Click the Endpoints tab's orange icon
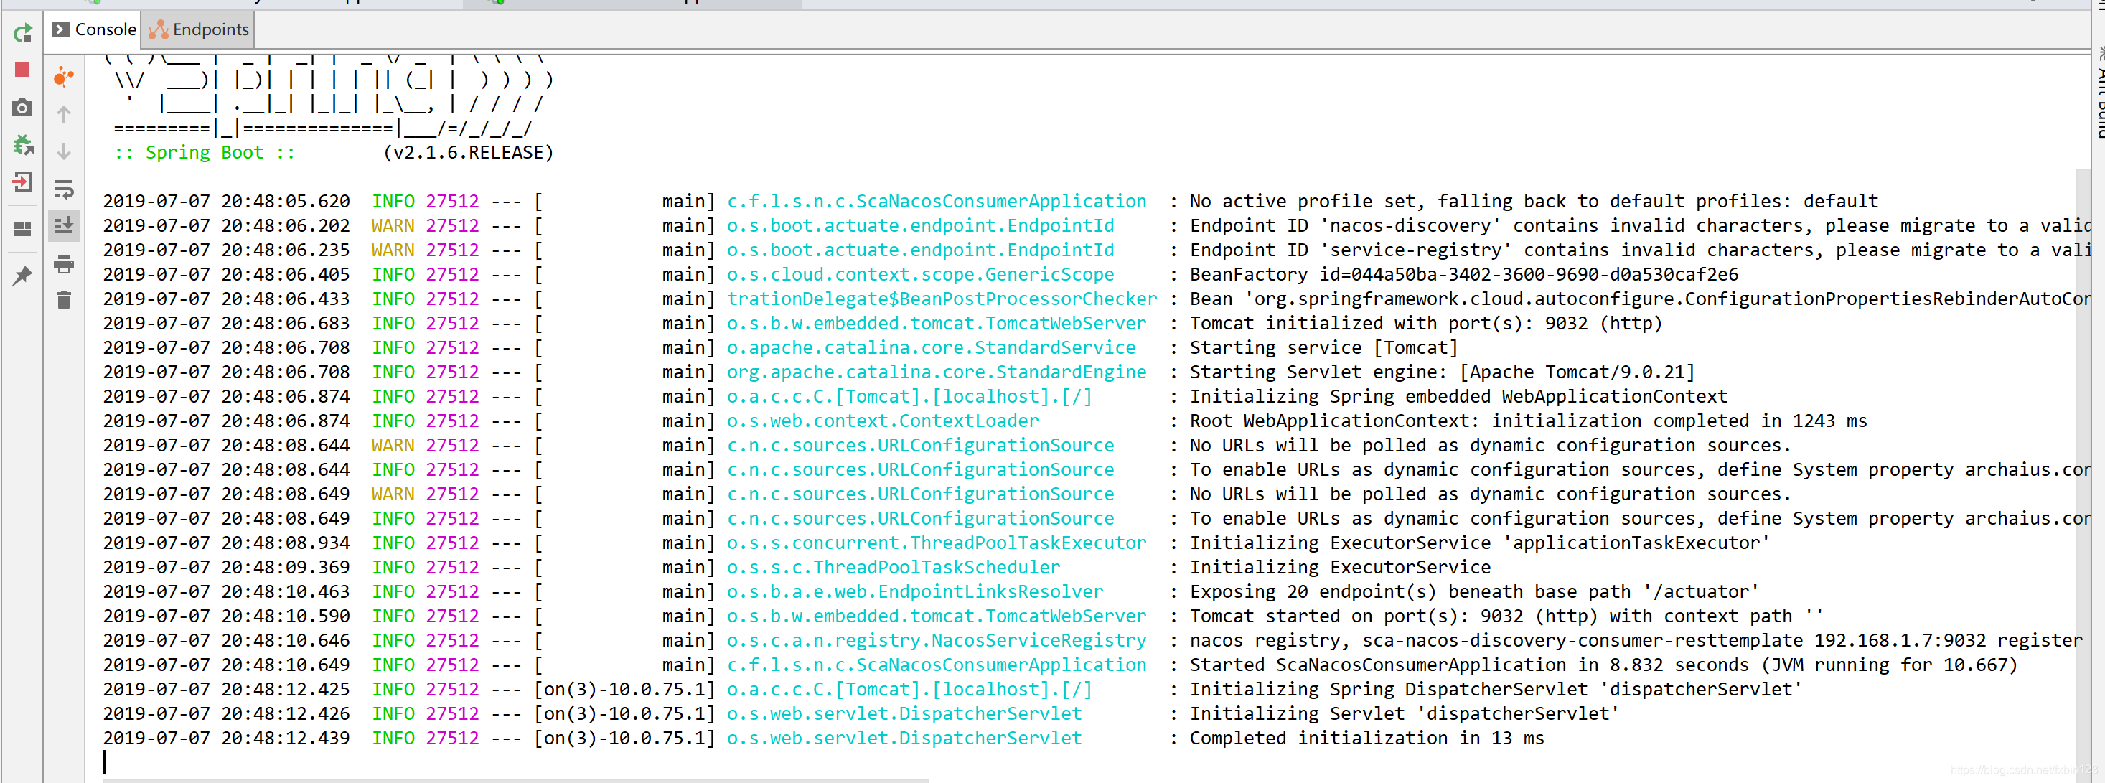This screenshot has width=2105, height=783. [x=159, y=30]
